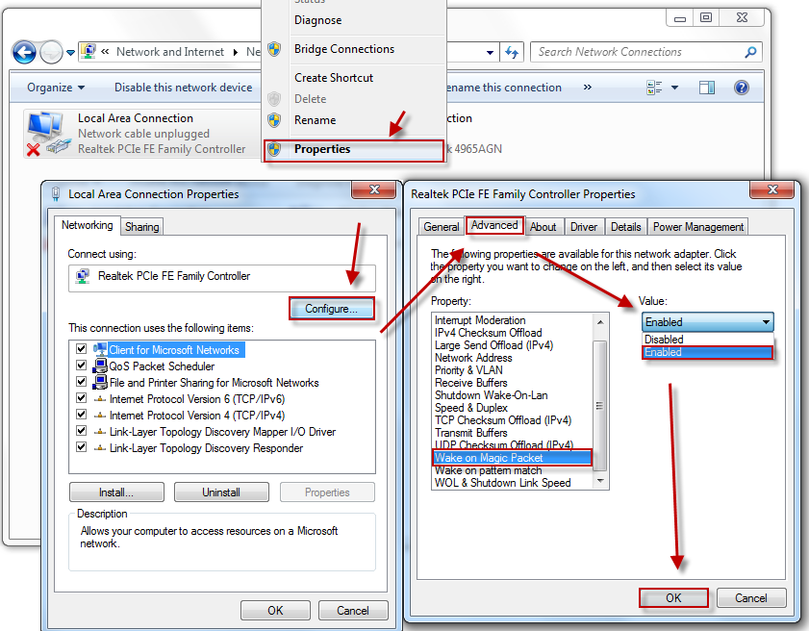Viewport: 809px width, 631px height.
Task: Open the address bar history dropdown
Action: [490, 53]
